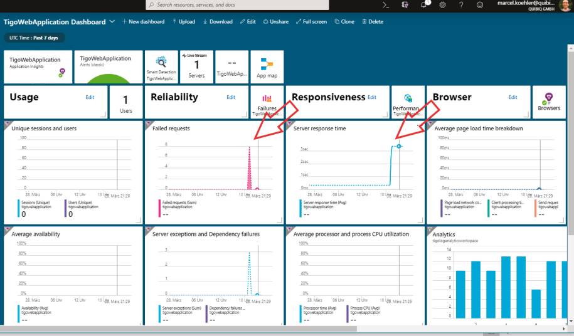
Task: Click Unshare dashboard
Action: pos(276,21)
